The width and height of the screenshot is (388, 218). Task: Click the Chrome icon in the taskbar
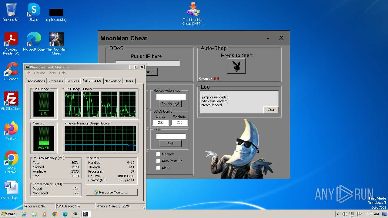55,214
